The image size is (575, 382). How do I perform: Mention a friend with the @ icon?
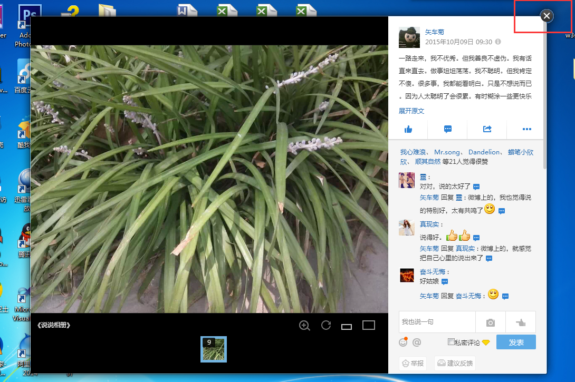417,342
